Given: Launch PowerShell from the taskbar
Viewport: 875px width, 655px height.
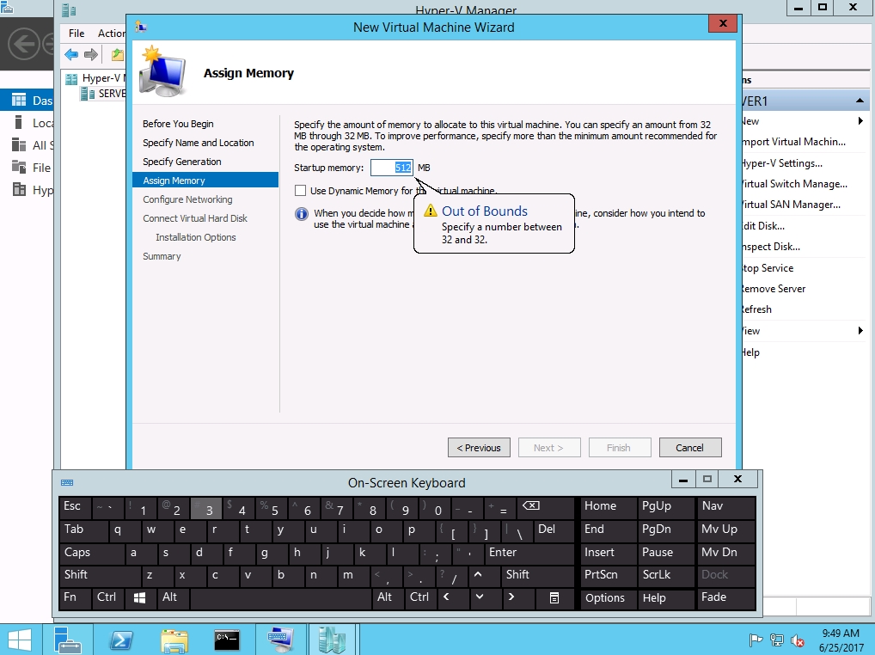Looking at the screenshot, I should (121, 640).
